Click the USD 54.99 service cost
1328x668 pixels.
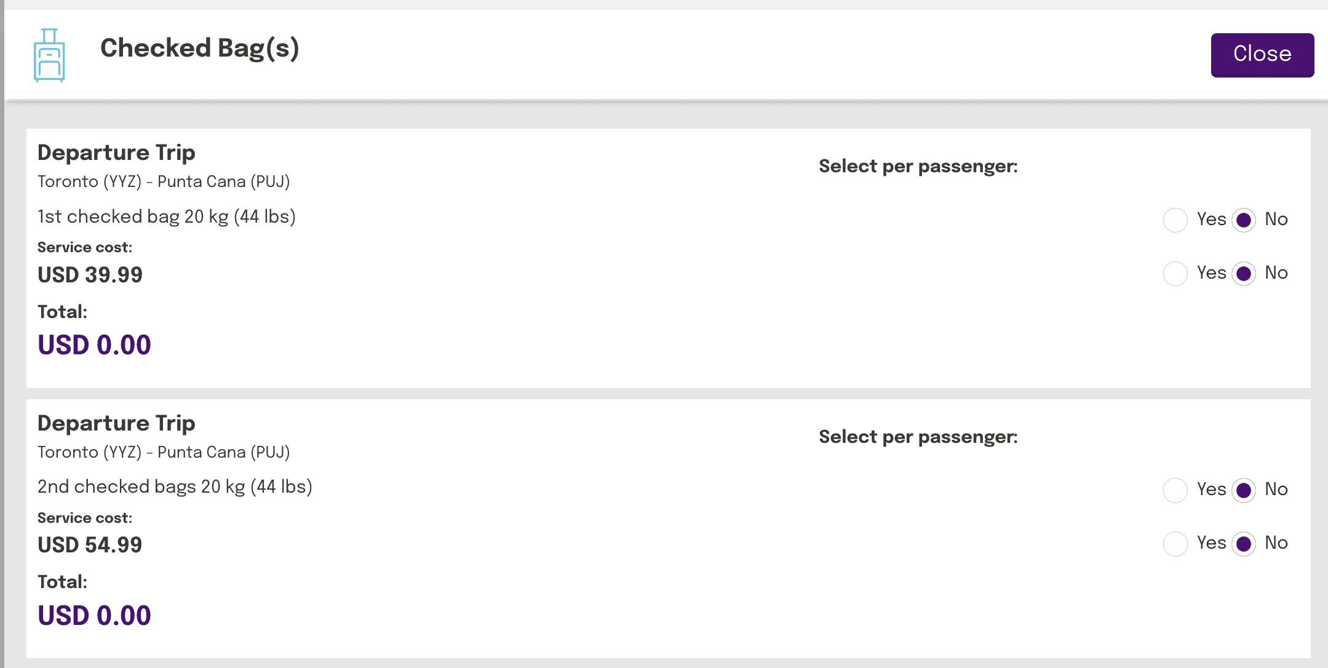pyautogui.click(x=90, y=544)
